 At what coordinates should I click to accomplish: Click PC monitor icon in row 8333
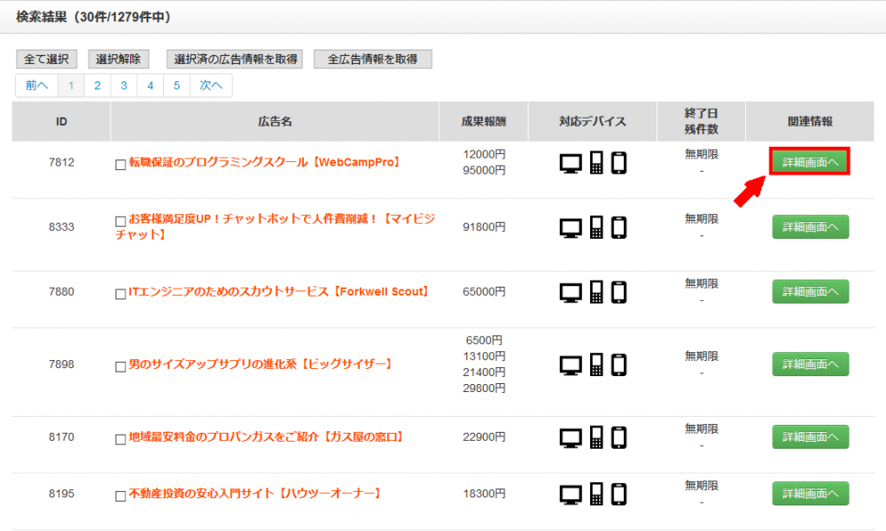[x=571, y=228]
